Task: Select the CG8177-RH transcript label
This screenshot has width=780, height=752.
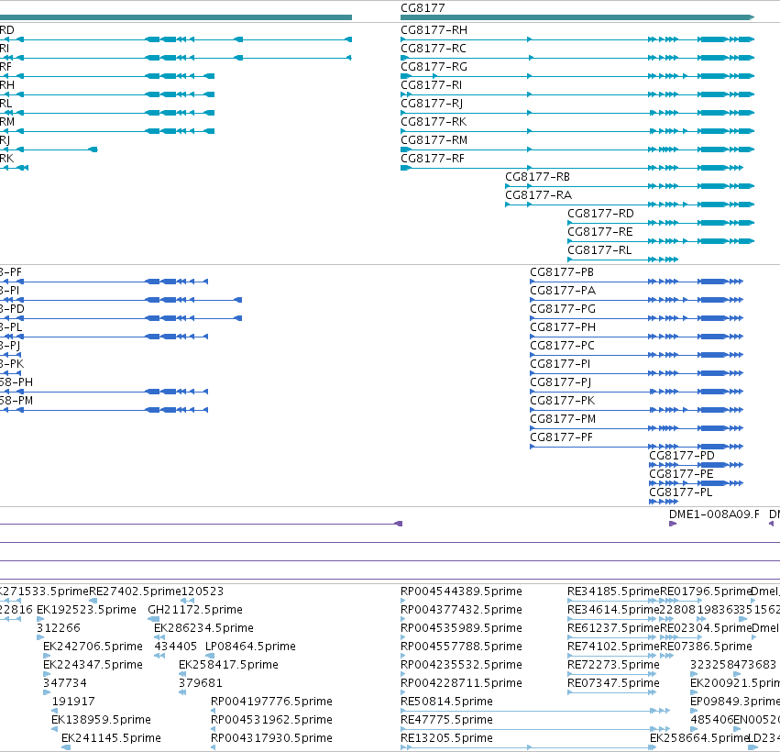Action: coord(434,30)
